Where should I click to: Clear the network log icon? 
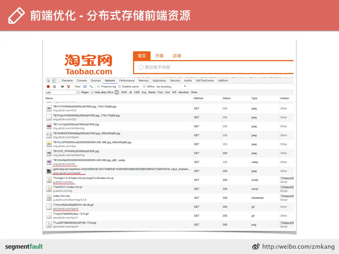[x=55, y=87]
